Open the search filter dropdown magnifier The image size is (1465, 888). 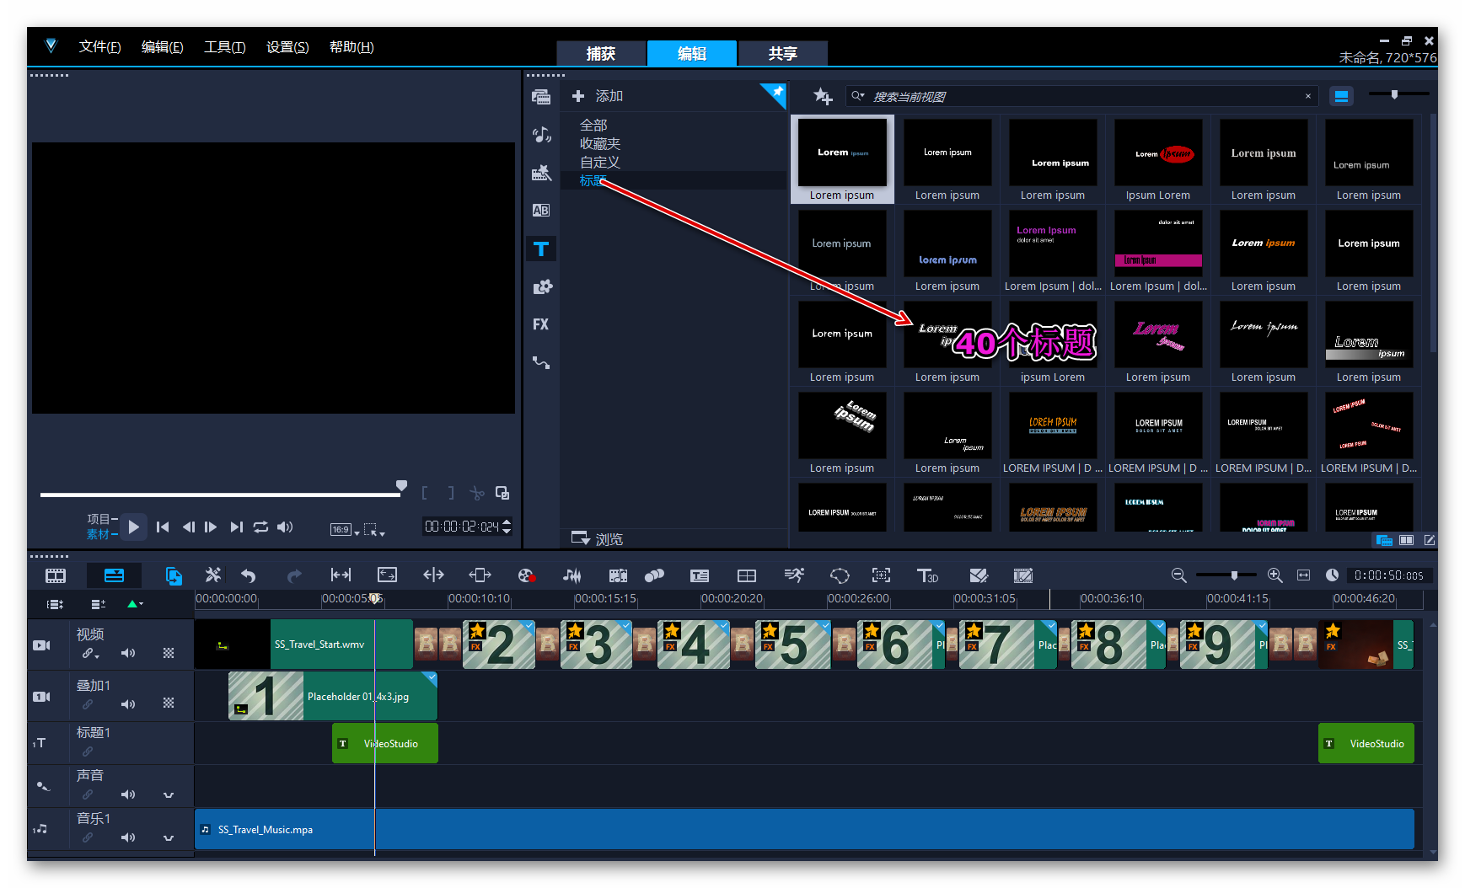(x=858, y=96)
